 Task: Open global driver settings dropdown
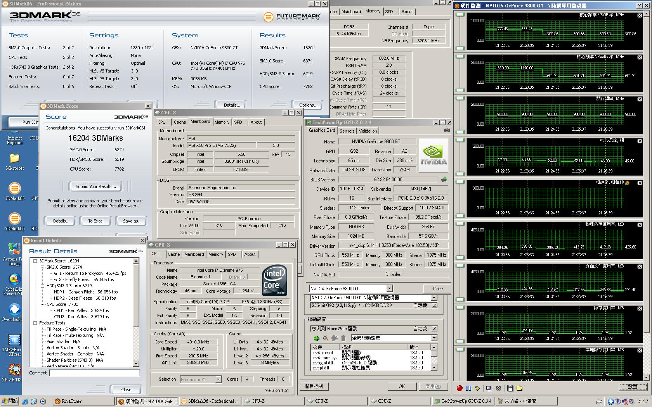click(x=434, y=338)
